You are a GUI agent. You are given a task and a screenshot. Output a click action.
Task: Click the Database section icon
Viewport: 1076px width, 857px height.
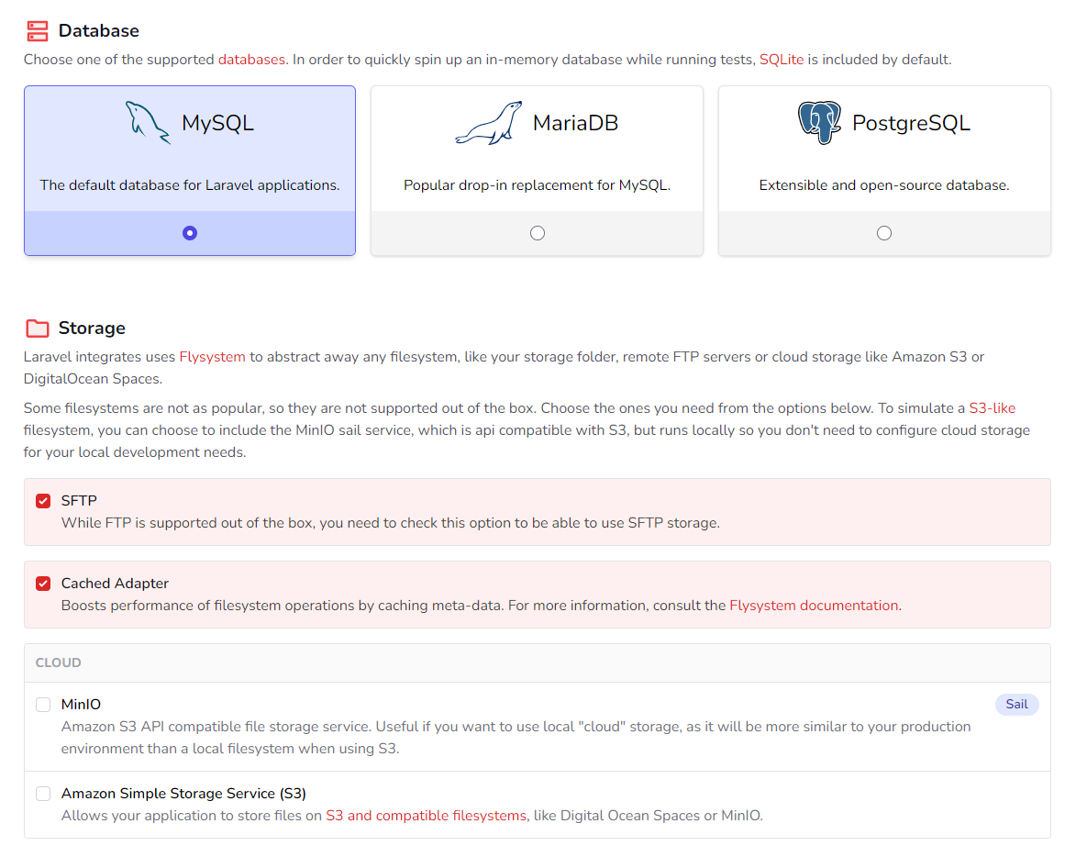coord(37,30)
